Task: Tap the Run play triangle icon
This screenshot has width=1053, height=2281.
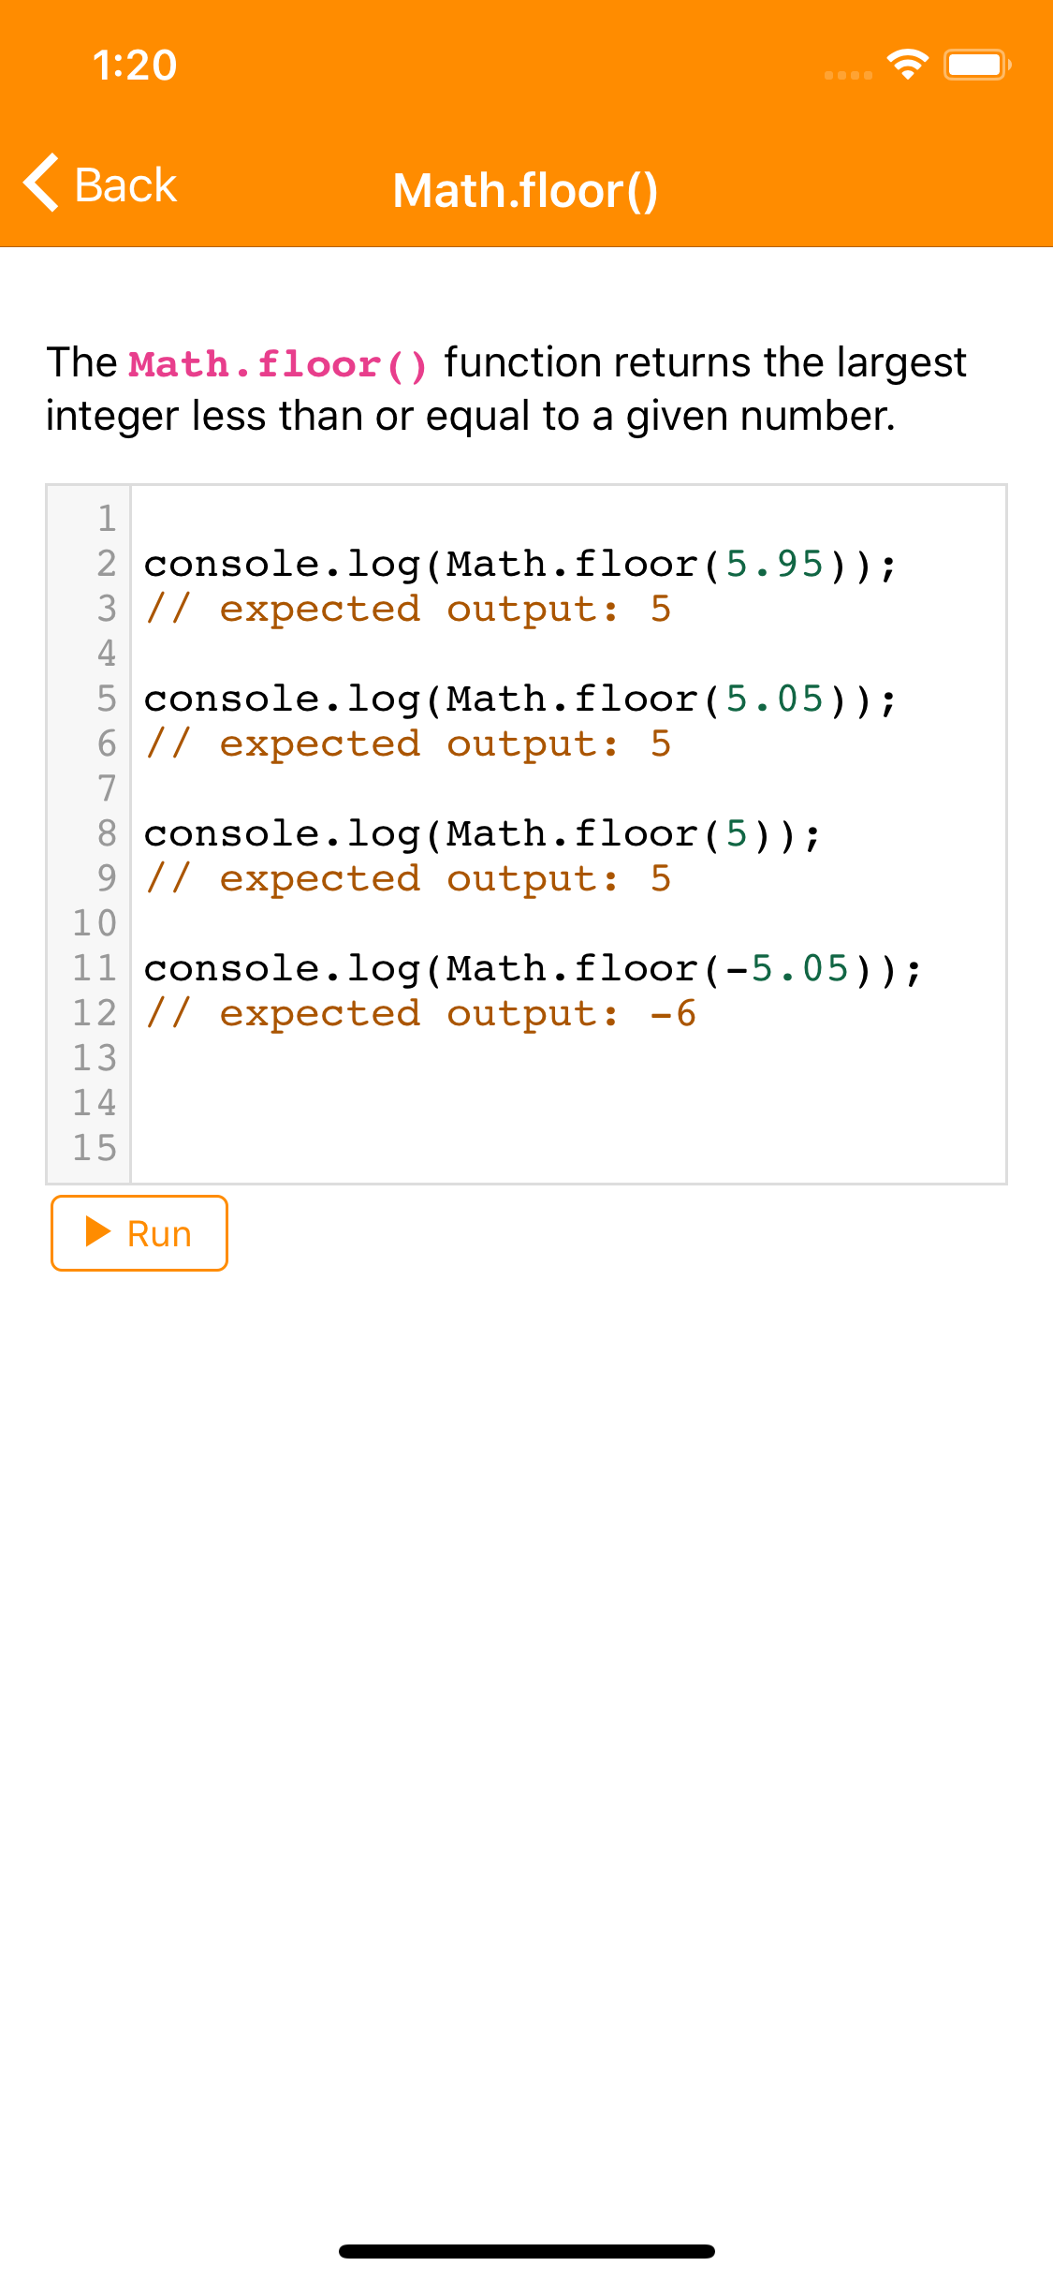Action: [x=96, y=1233]
